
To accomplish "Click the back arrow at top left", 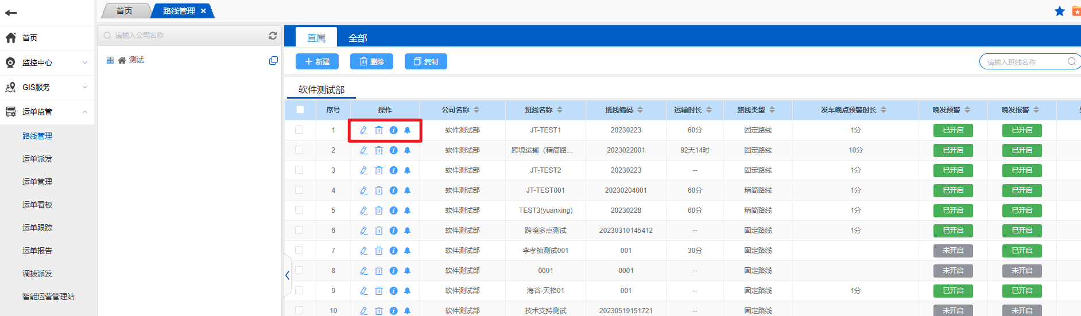I will coord(11,13).
